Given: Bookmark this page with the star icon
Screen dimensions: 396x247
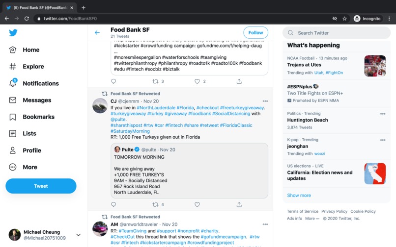Looking at the screenshot, I should tap(344, 19).
